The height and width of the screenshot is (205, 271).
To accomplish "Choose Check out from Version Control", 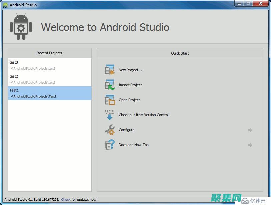I will pyautogui.click(x=144, y=115).
